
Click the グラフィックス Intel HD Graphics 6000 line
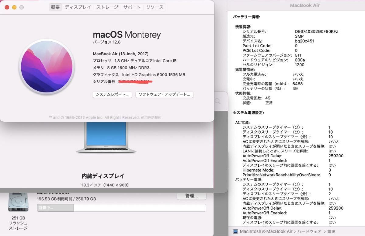[139, 75]
